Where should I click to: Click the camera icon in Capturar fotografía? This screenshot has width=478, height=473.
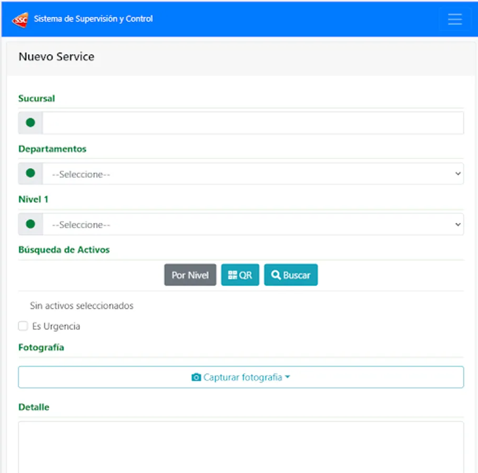click(196, 377)
